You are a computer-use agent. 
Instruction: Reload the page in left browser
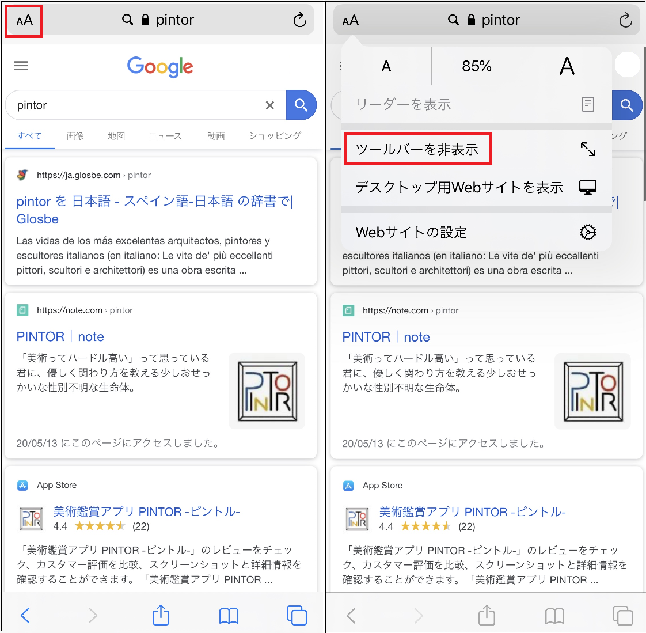click(299, 21)
